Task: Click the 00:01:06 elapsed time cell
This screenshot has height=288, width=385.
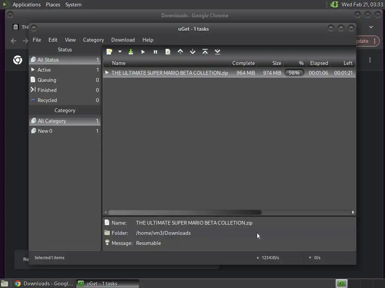Action: pos(318,73)
